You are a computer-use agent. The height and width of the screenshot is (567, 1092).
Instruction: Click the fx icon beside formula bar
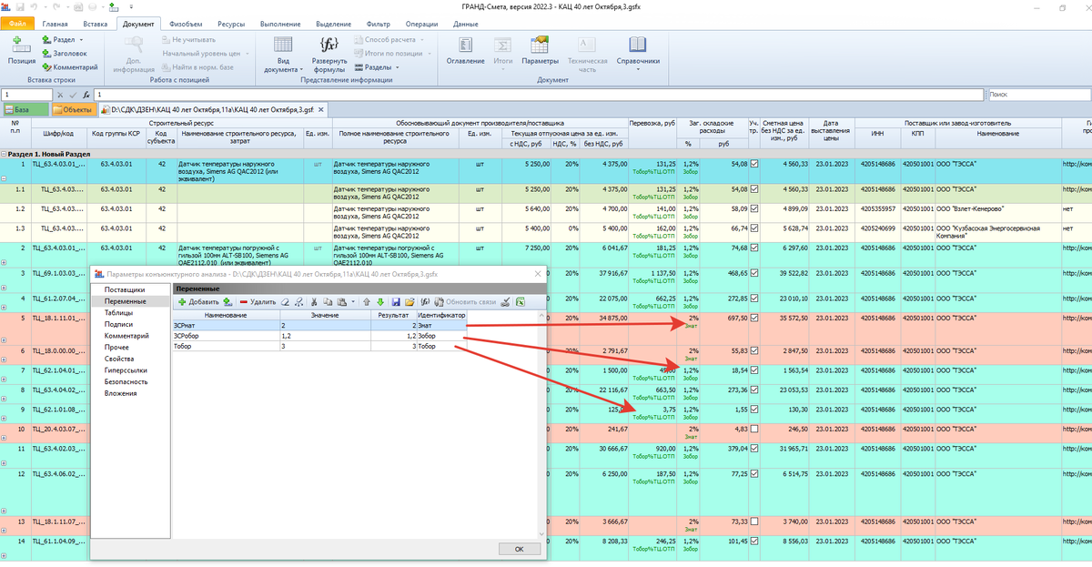point(85,94)
